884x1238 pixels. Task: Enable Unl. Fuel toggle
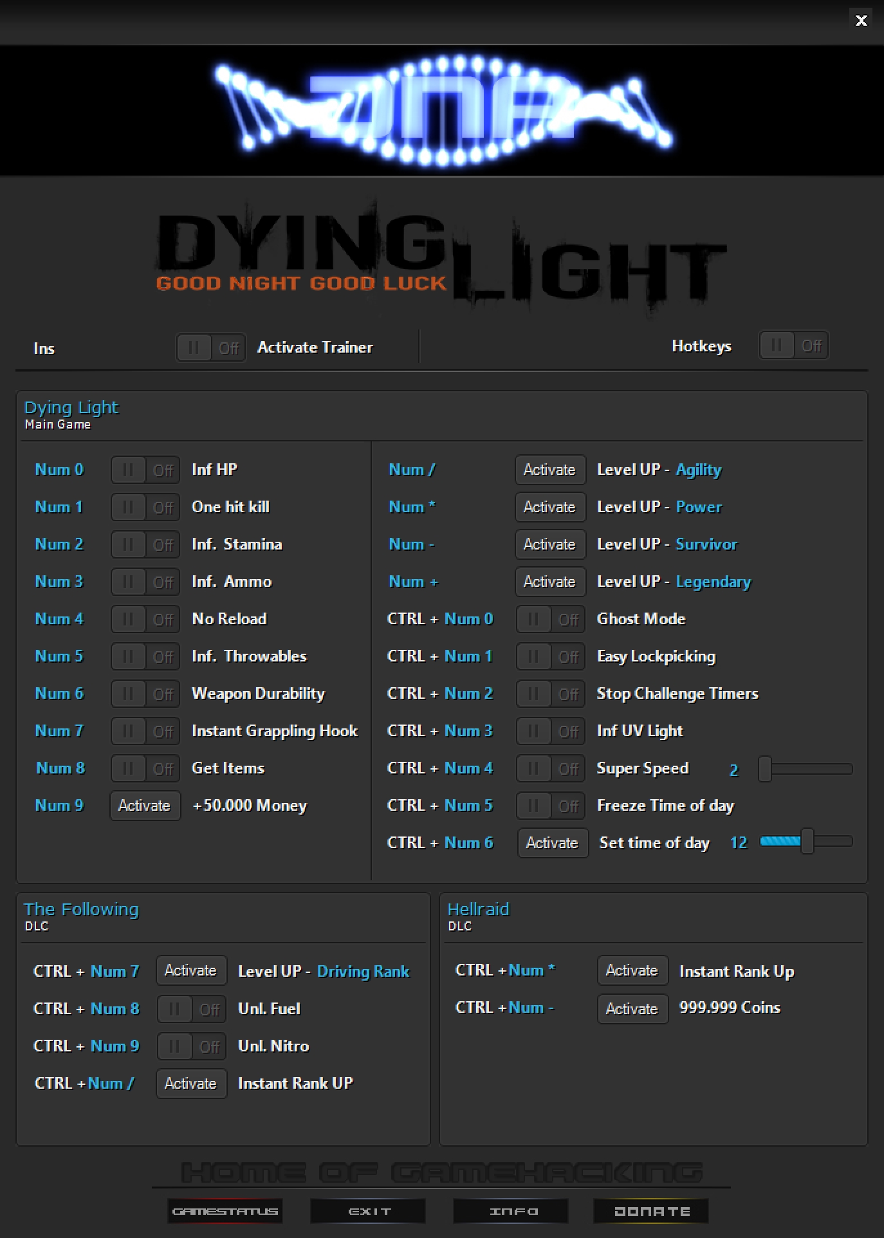192,1010
